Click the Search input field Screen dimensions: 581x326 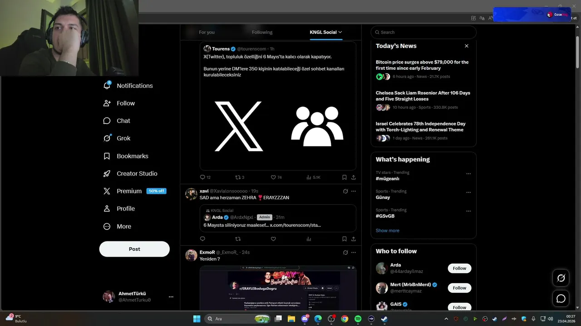[423, 32]
